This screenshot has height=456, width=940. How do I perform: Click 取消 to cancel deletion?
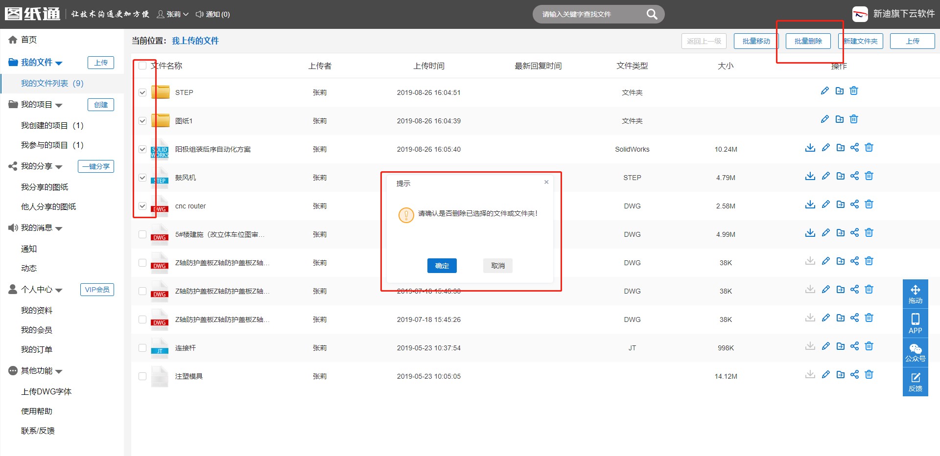[497, 266]
